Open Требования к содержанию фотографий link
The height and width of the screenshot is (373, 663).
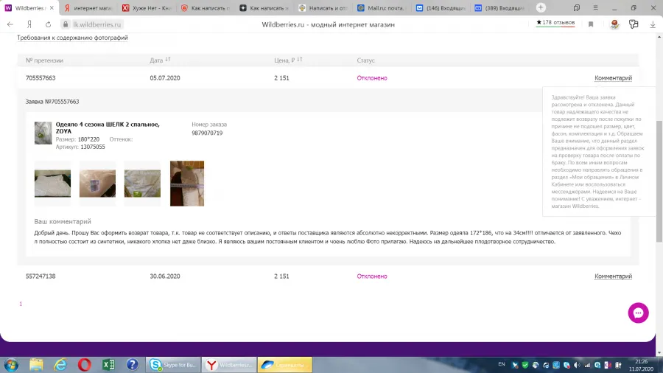click(x=72, y=38)
